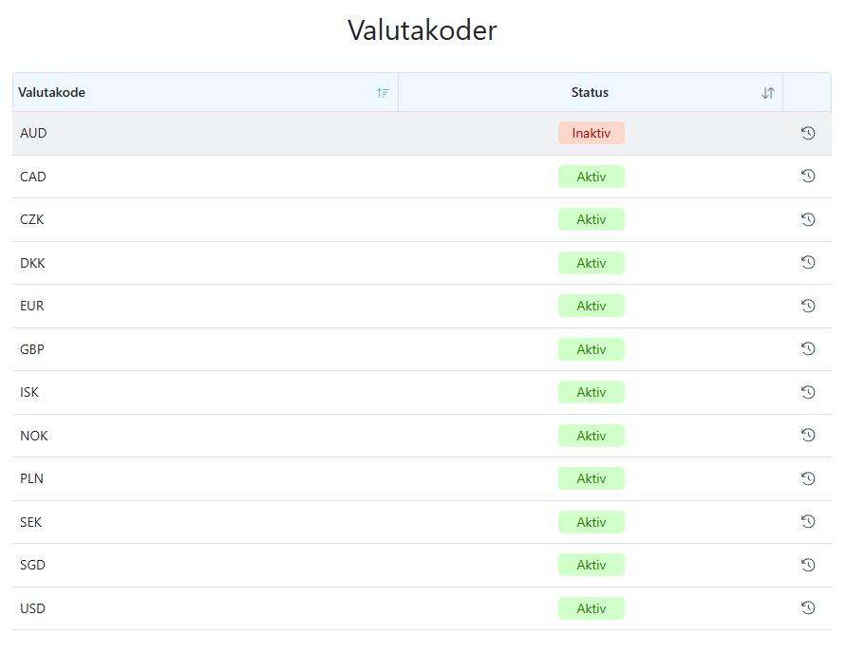Open history for ISK row
The width and height of the screenshot is (846, 653).
pyautogui.click(x=808, y=392)
